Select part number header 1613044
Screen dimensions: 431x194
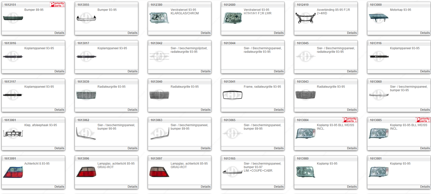(x=229, y=43)
